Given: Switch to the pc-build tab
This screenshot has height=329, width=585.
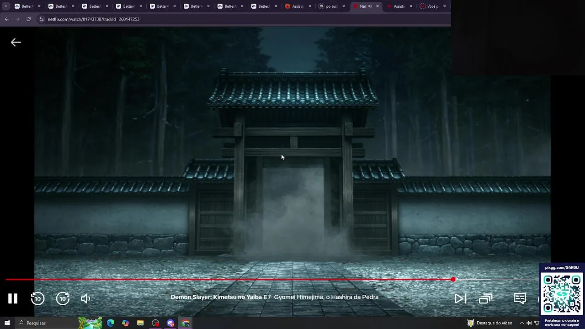Looking at the screenshot, I should coord(332,6).
